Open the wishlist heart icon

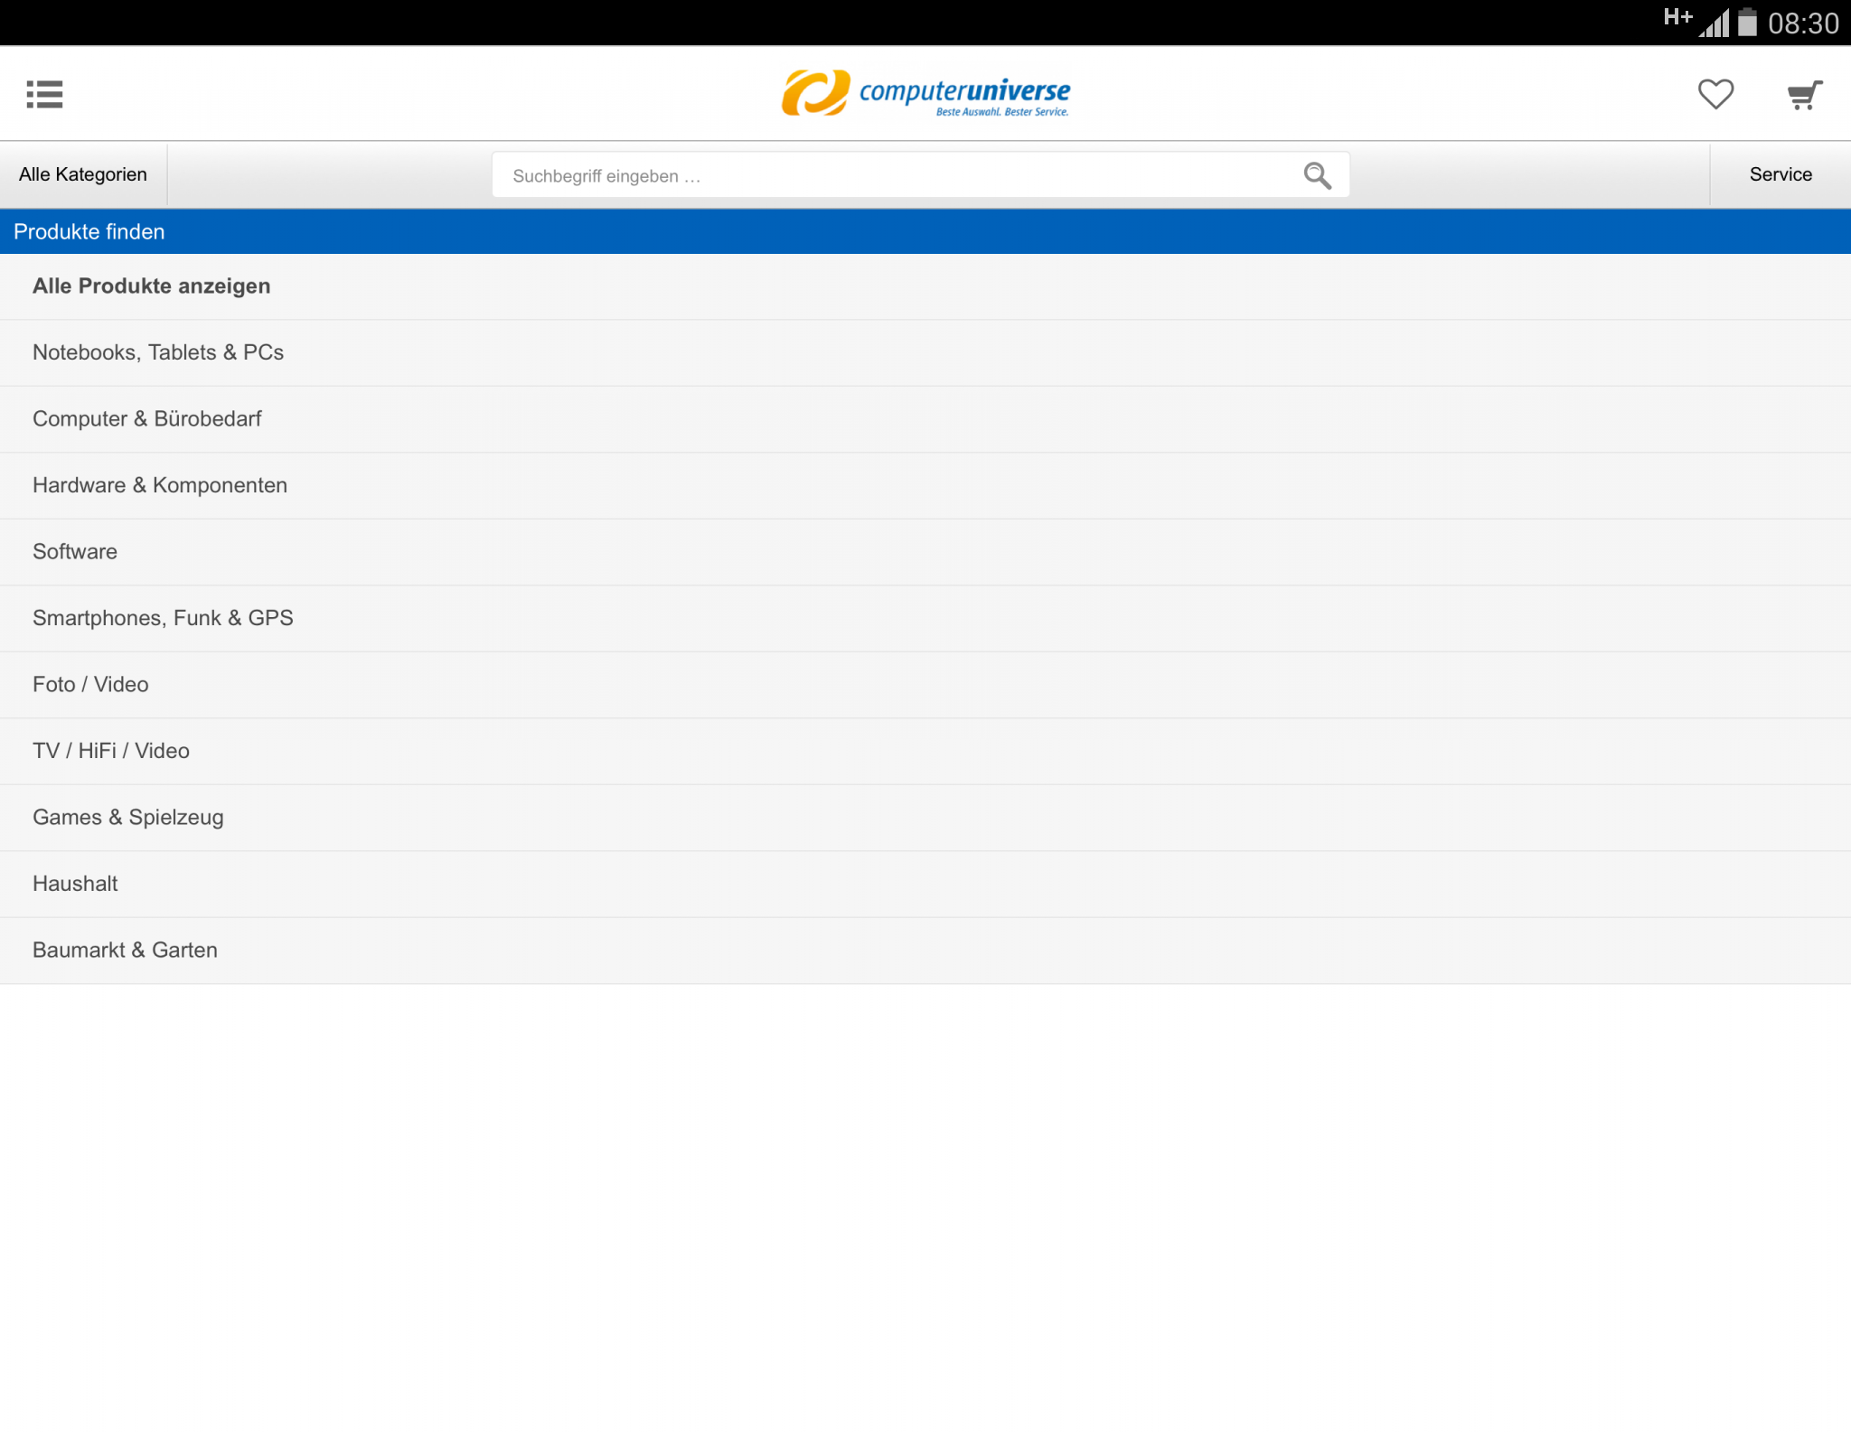point(1715,94)
